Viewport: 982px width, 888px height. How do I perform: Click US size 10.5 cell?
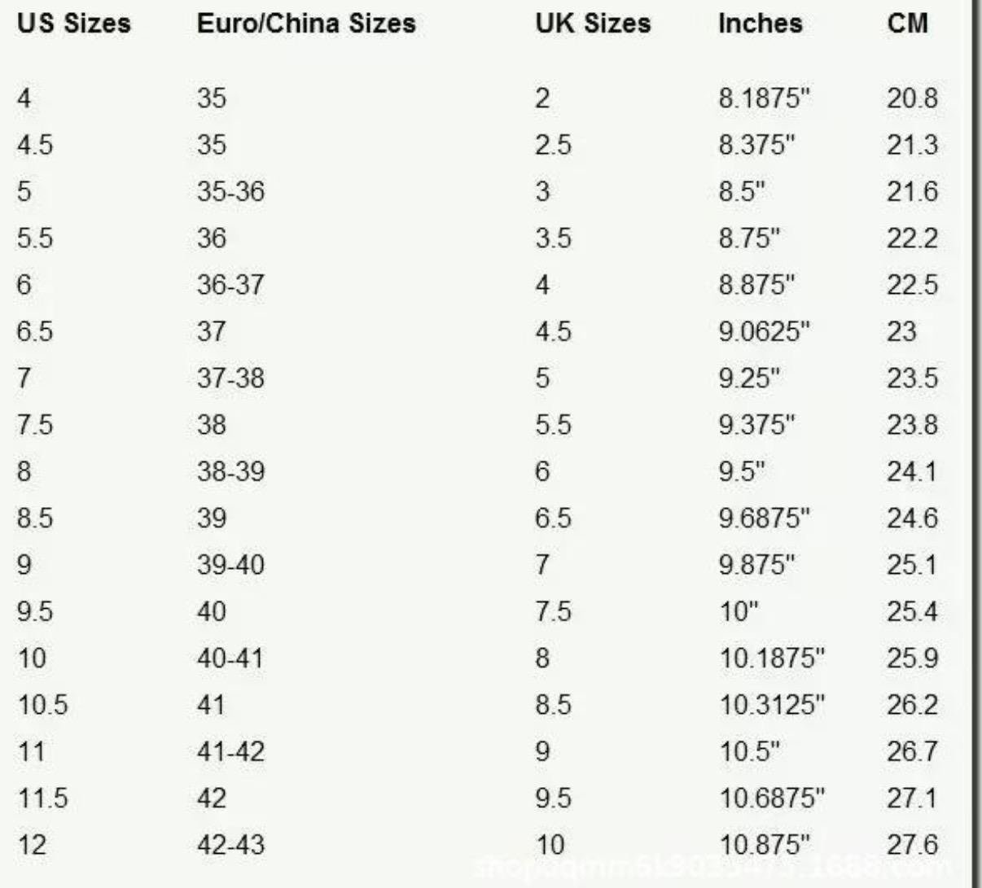pyautogui.click(x=43, y=705)
